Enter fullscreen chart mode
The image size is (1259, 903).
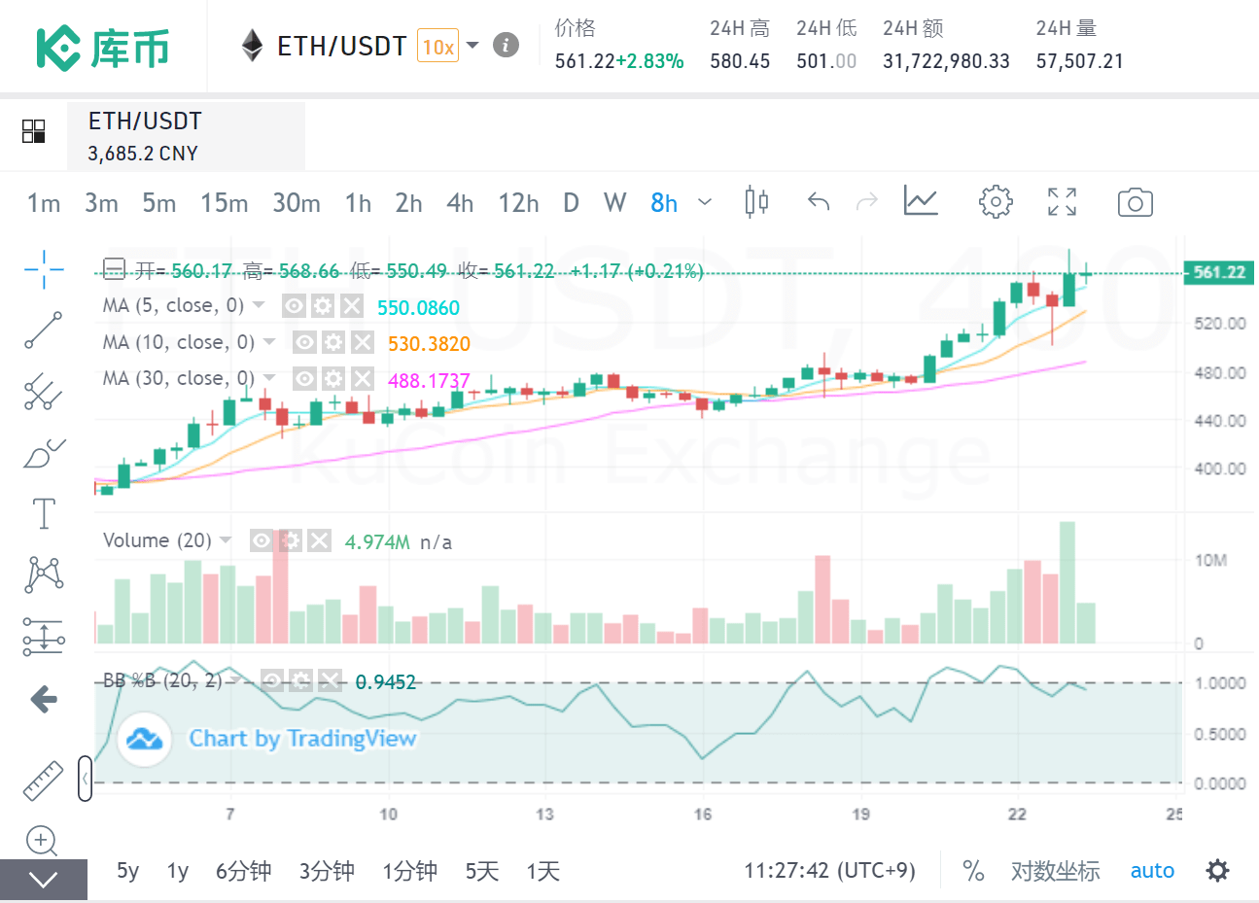(x=1062, y=201)
